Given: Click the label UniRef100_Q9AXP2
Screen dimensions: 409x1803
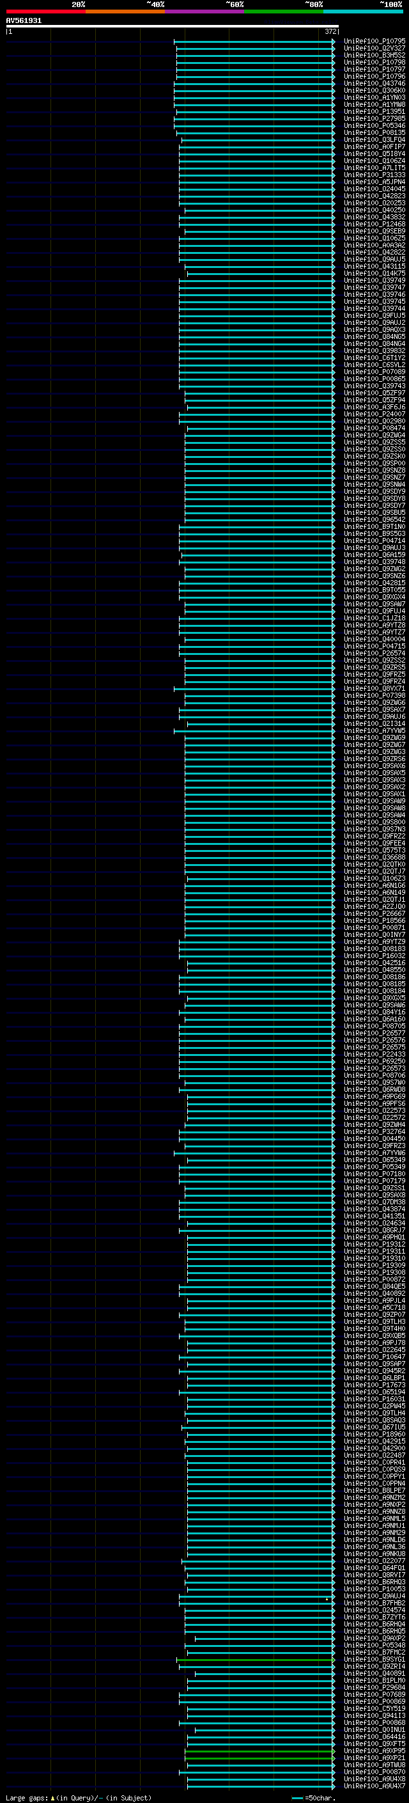Looking at the screenshot, I should (x=374, y=1638).
